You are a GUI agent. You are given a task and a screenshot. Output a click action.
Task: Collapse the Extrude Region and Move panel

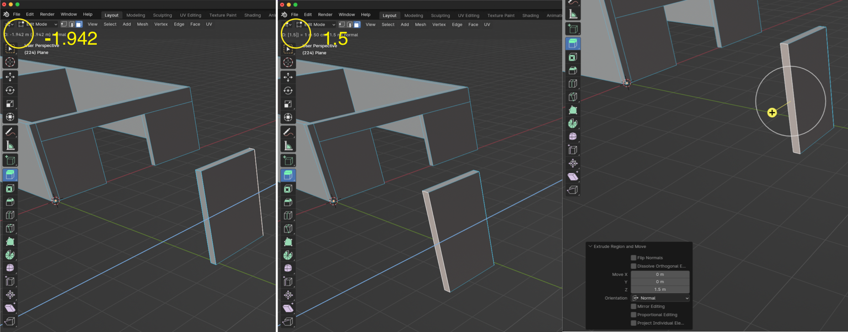tap(590, 246)
